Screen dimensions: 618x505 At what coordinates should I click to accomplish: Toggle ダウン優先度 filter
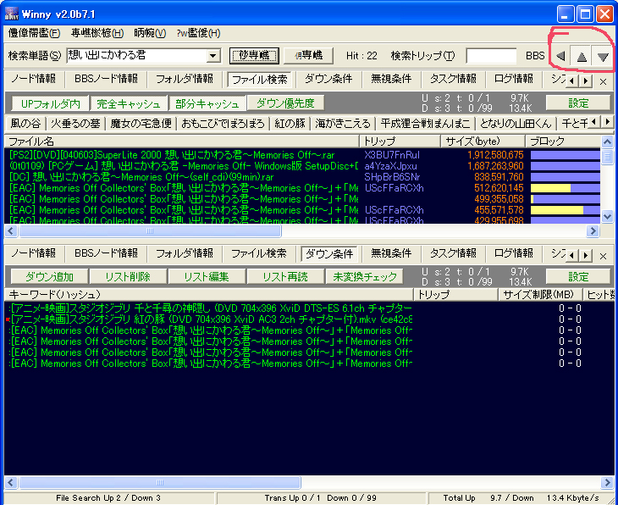(285, 103)
